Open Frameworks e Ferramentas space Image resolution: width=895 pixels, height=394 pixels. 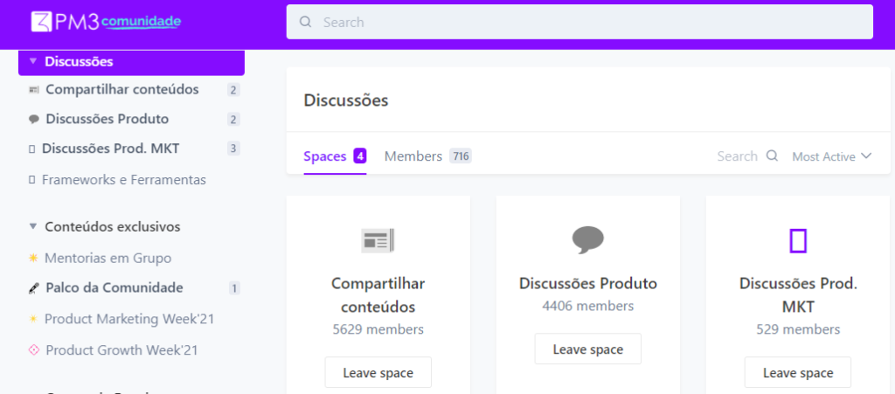pos(124,180)
